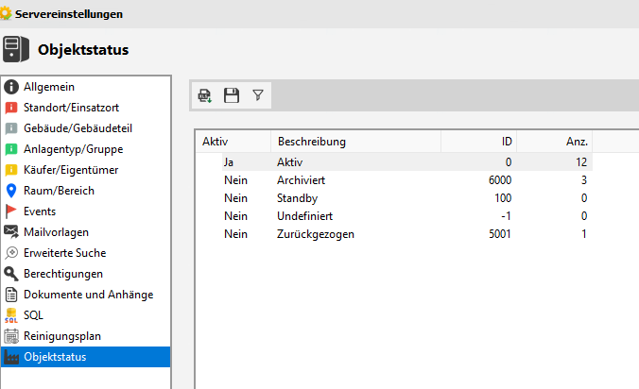Image resolution: width=639 pixels, height=389 pixels.
Task: Select Standort/Einsatzort in the sidebar
Action: (71, 108)
